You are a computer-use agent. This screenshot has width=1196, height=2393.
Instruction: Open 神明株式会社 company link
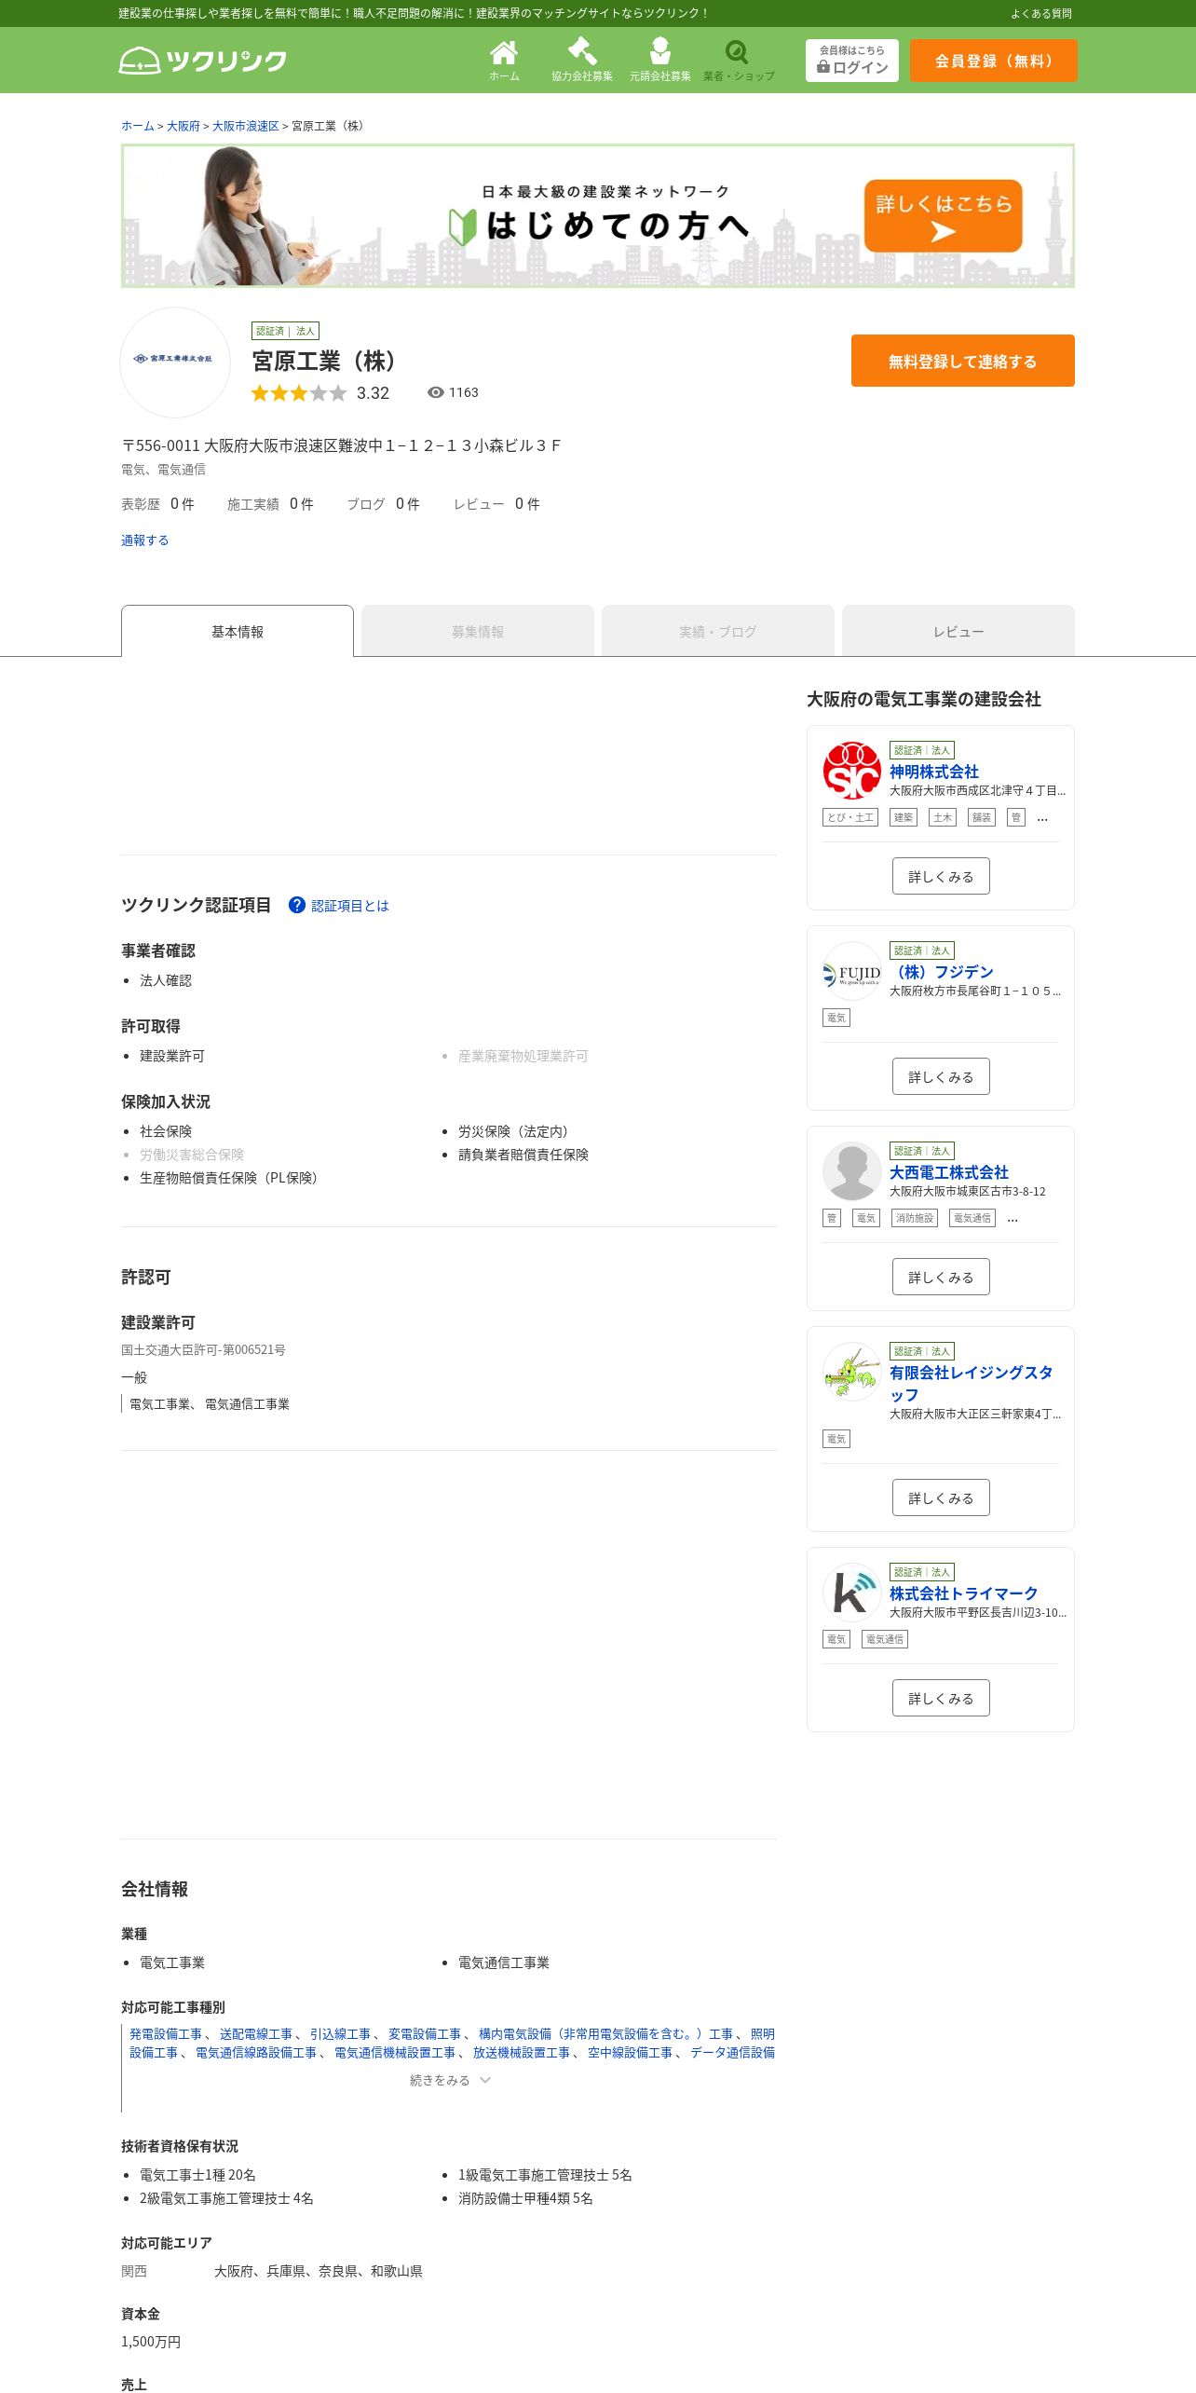pyautogui.click(x=934, y=772)
